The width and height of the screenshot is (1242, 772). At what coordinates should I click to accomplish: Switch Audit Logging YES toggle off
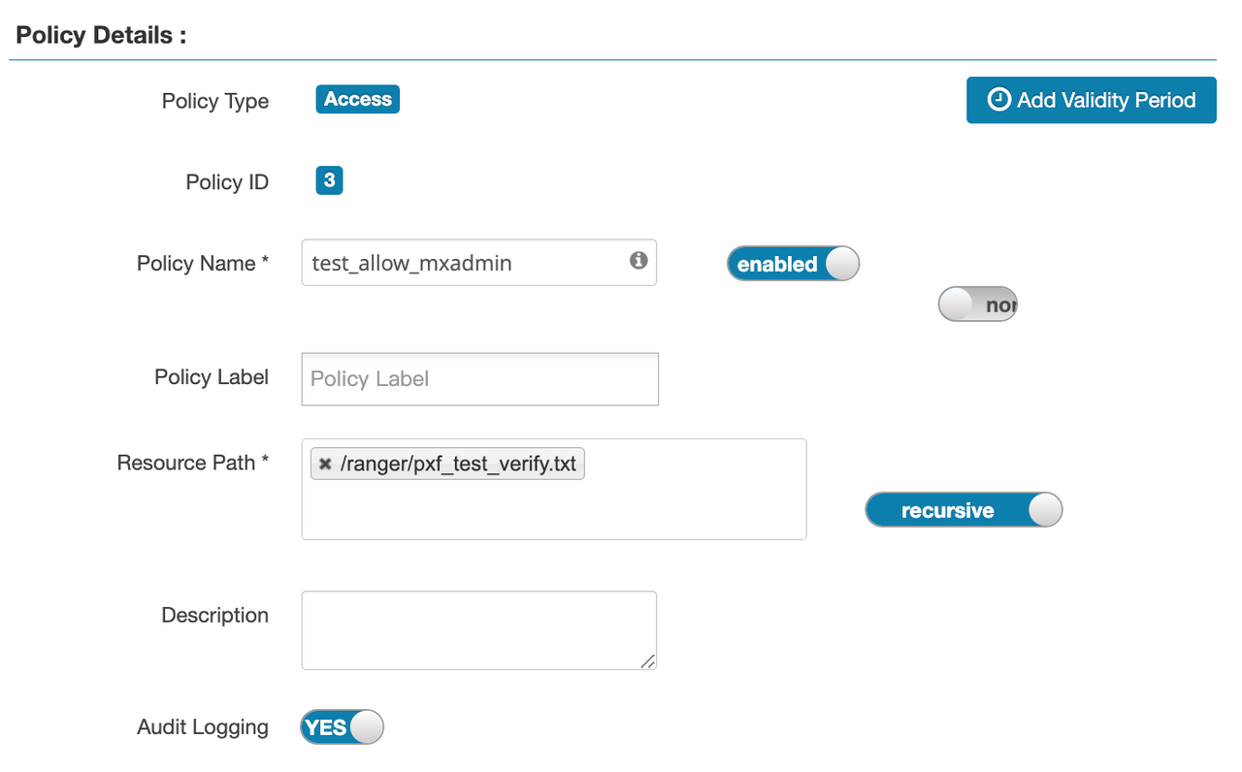point(342,727)
